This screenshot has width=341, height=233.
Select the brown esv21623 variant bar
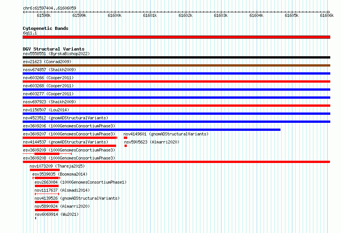pos(176,65)
